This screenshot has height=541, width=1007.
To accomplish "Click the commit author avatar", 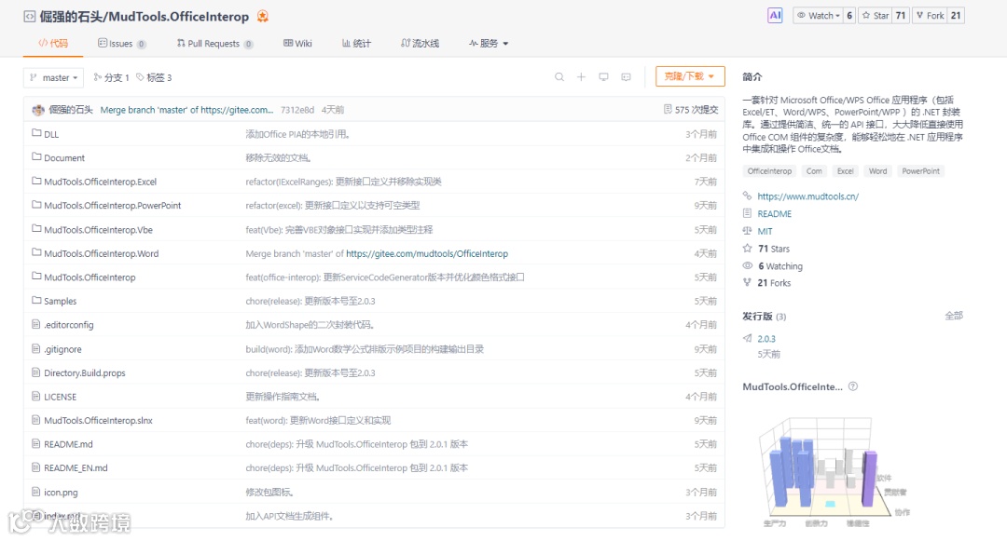I will point(38,110).
